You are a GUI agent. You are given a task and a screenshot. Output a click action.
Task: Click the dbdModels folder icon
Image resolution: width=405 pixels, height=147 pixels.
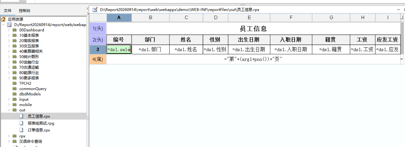15,94
